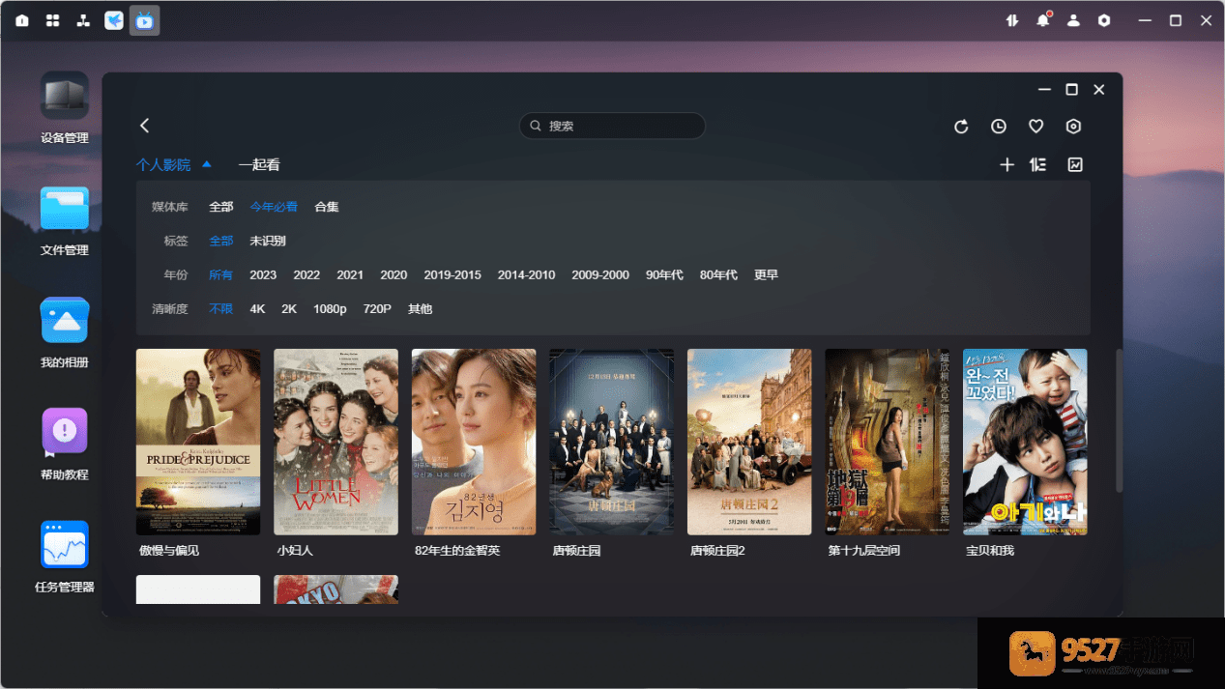Click the search box in video app

(612, 126)
